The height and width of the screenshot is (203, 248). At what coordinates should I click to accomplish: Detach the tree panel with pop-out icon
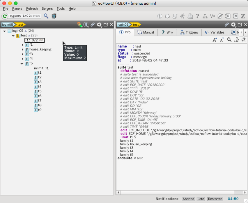pos(105,25)
